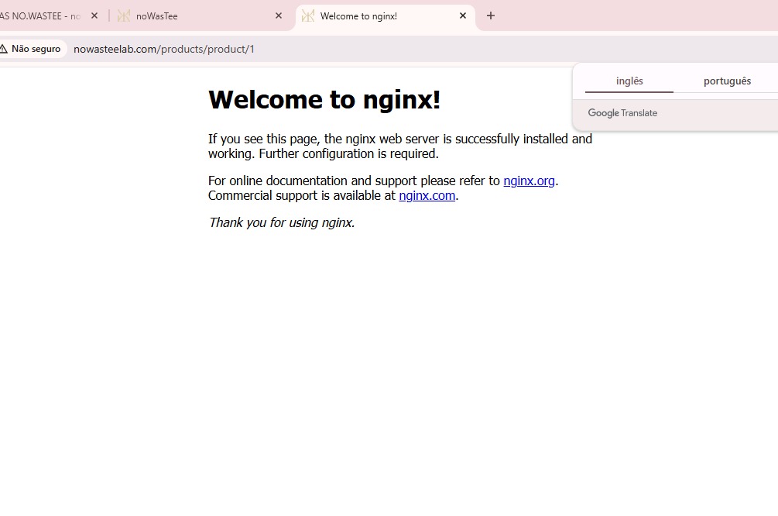Click the Welcome to nginx! tab favicon

pos(308,15)
